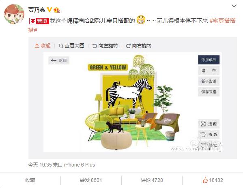Click the 适配 fit-screen icon button
The image size is (243, 188).
(209, 124)
